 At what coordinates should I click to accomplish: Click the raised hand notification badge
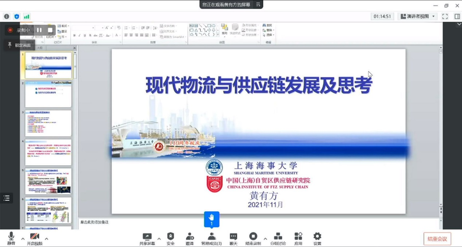(x=212, y=219)
